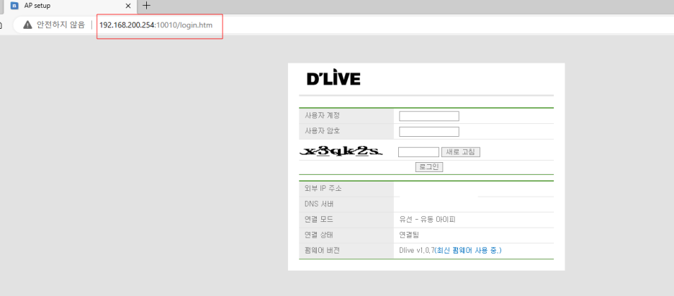
Task: Click the 안전하지 않음 security label
Action: (x=60, y=25)
